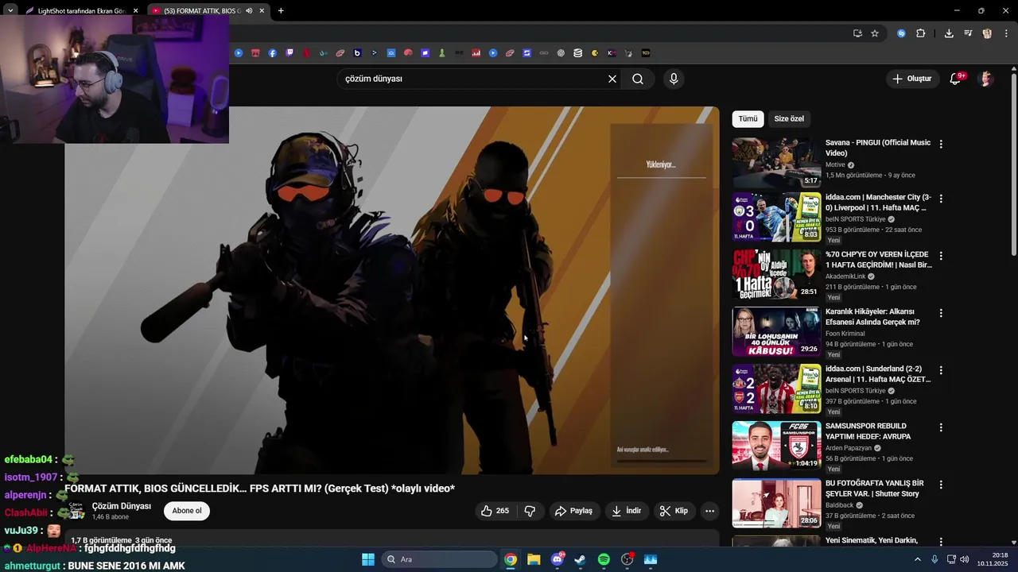
Task: Click the Klip clip button
Action: point(674,511)
